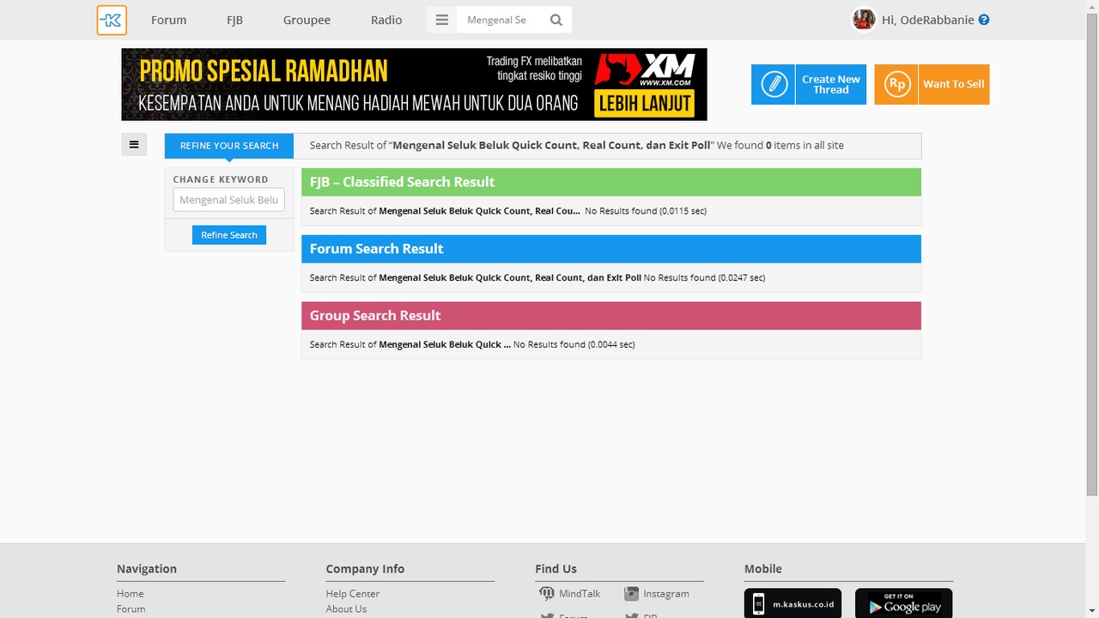
Task: Click the 'No Results found (0.0044 sec)' text
Action: coord(574,345)
